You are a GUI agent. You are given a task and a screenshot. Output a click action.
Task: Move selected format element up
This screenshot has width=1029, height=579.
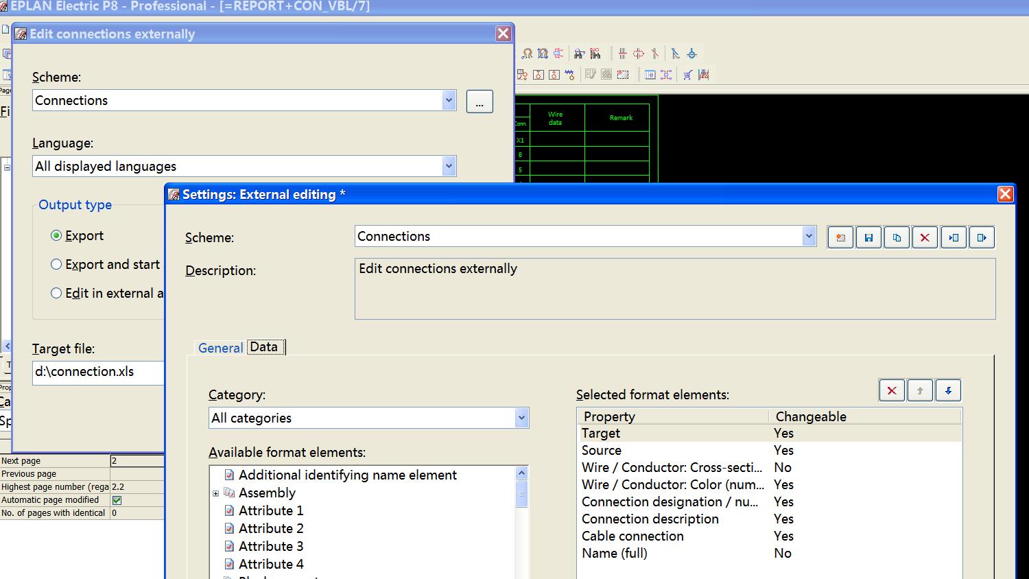click(x=920, y=390)
